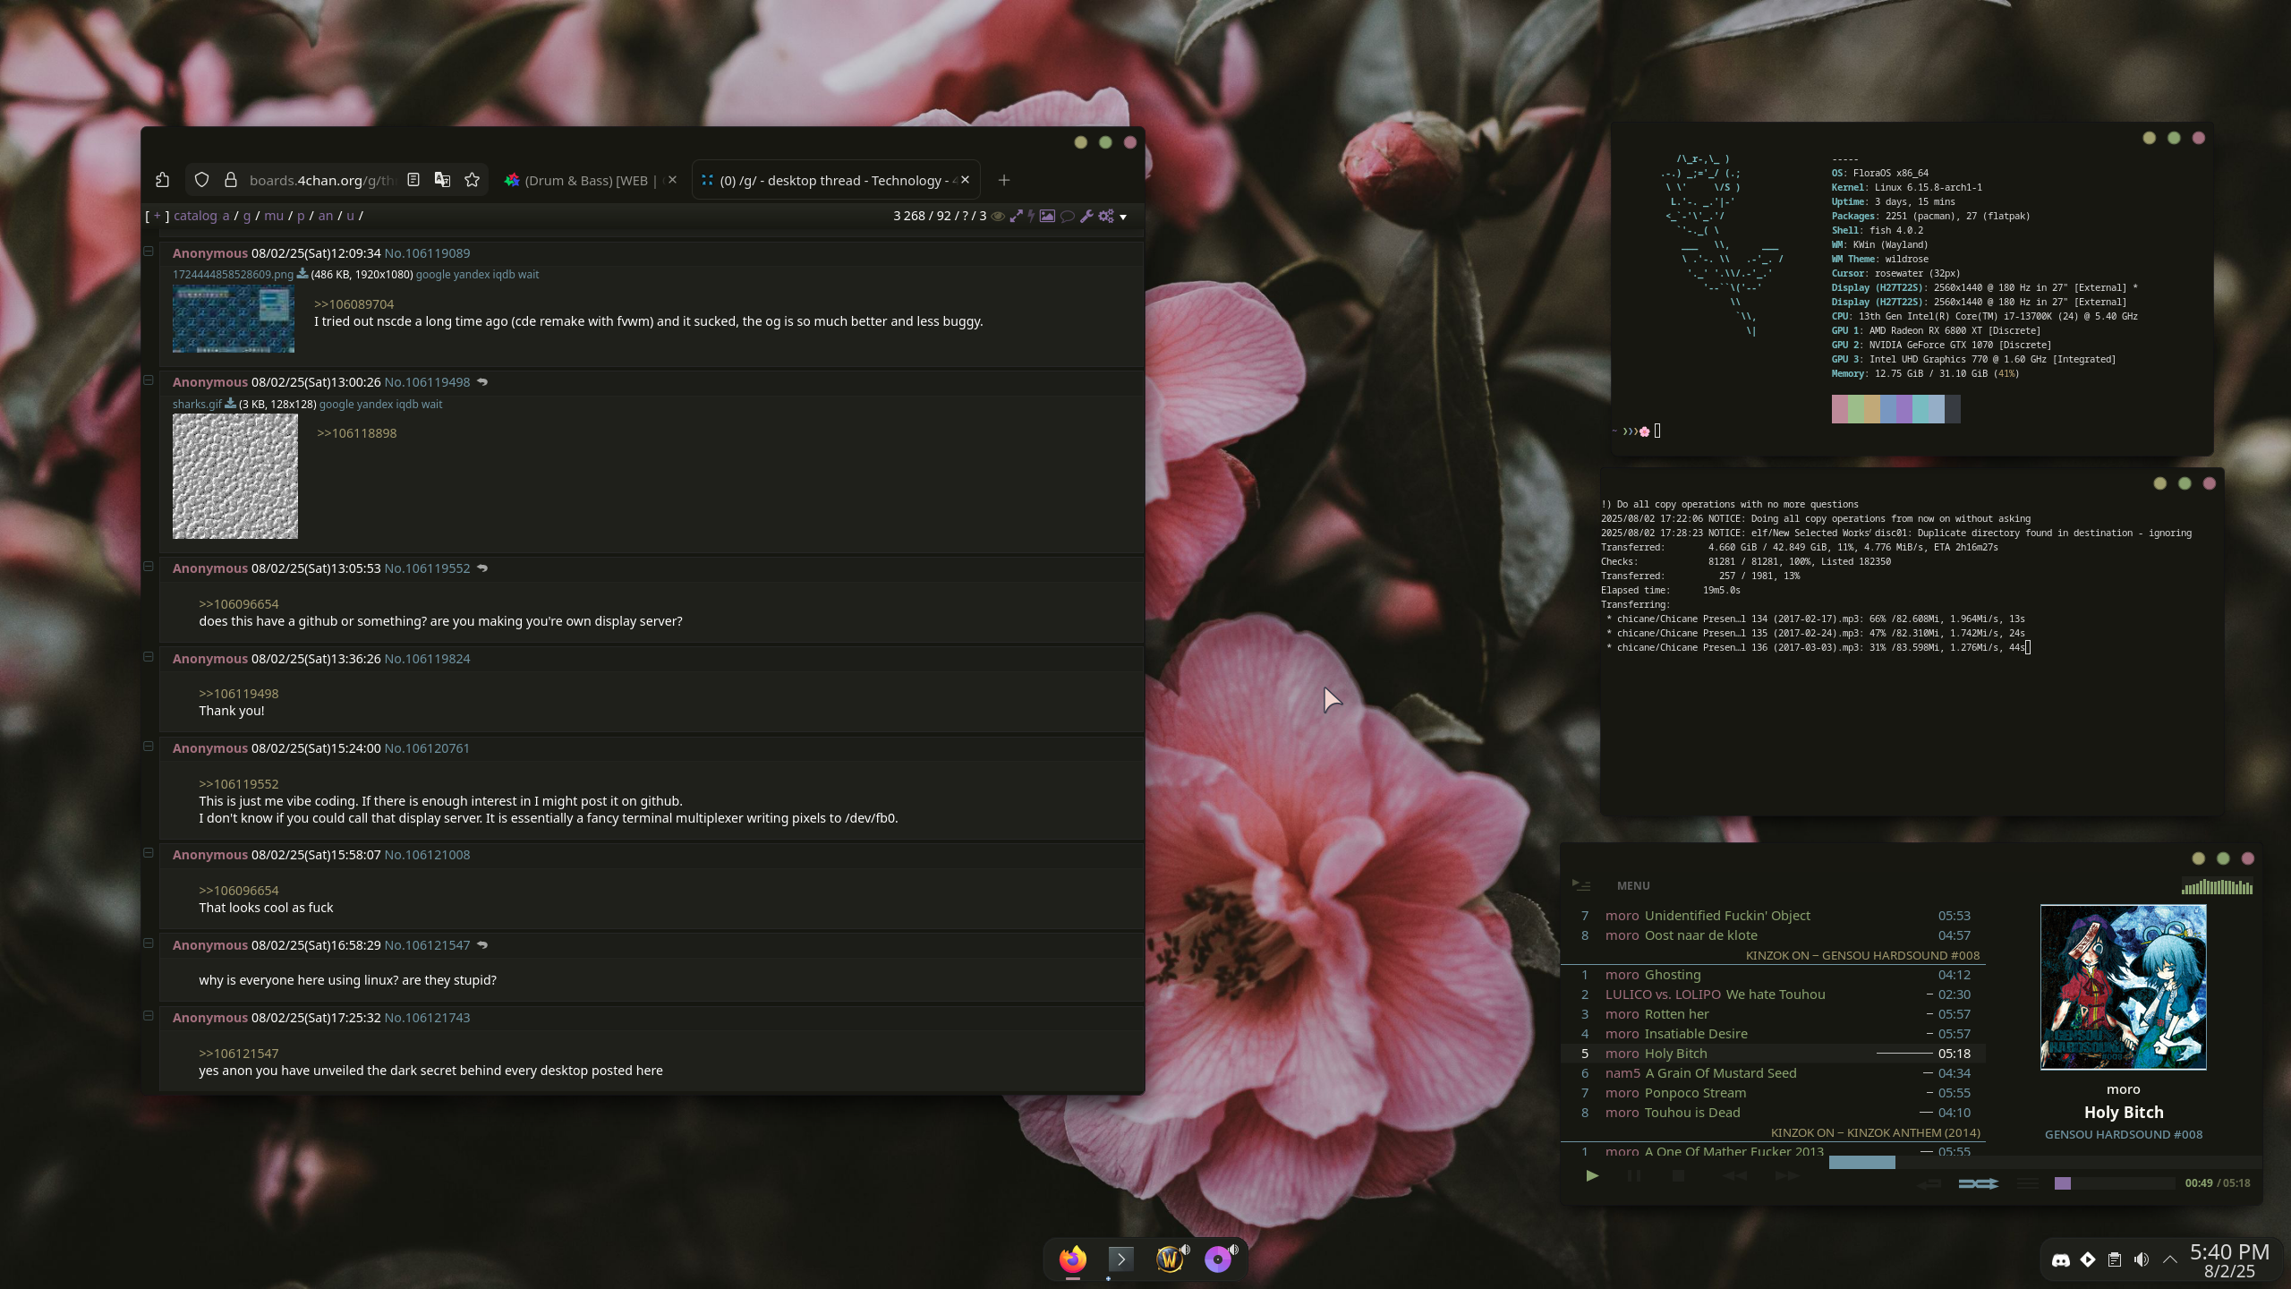The image size is (2291, 1289).
Task: Open the gallery picture icon
Action: (1047, 216)
